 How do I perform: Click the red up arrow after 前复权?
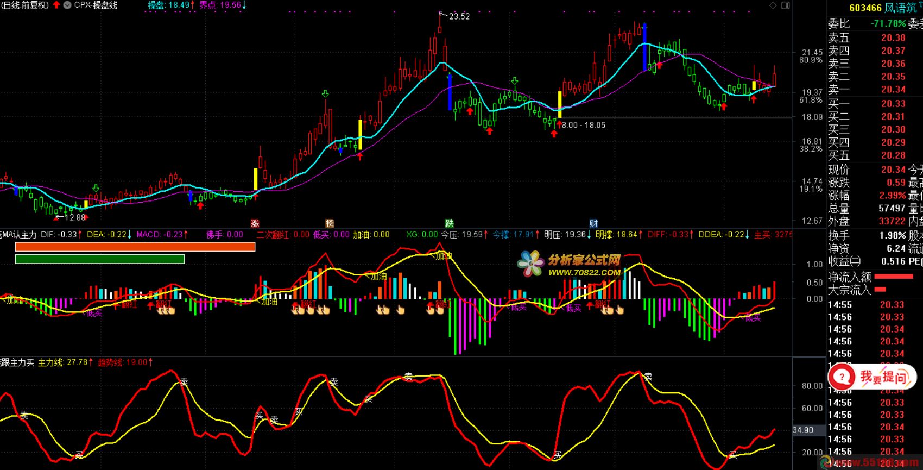coord(56,5)
